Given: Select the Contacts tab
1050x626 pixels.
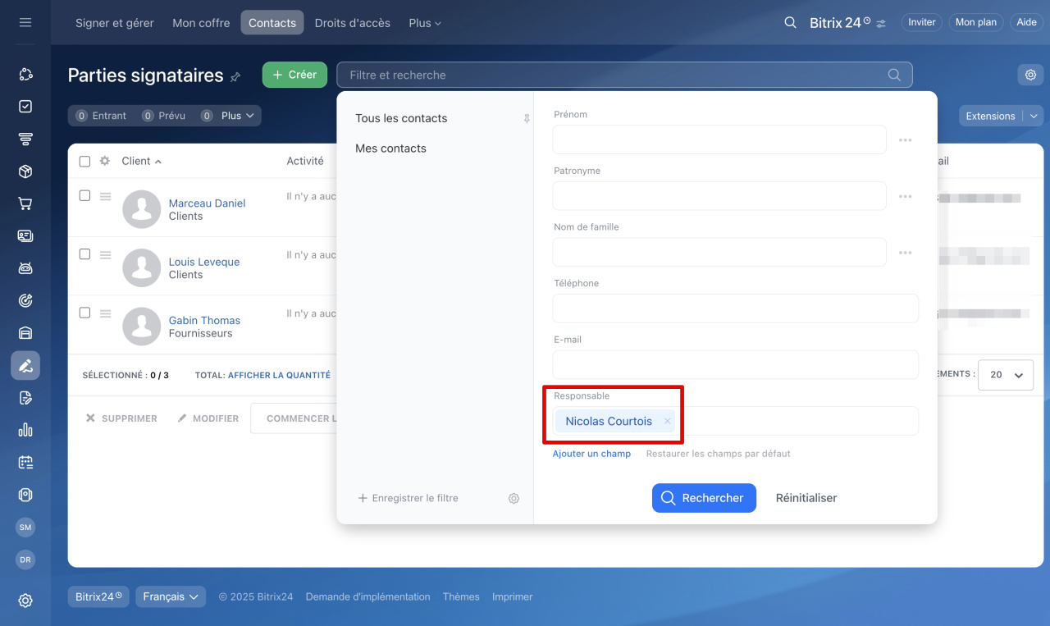Looking at the screenshot, I should (x=272, y=23).
